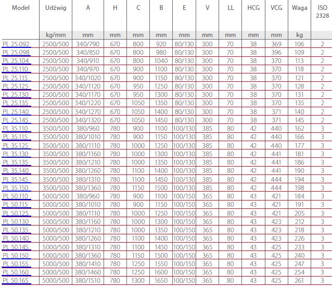This screenshot has width=332, height=288.
Task: Open the PL 35.130 model link
Action: click(x=16, y=154)
